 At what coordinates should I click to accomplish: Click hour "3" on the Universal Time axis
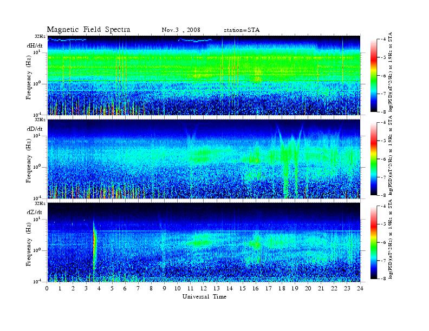[86, 288]
